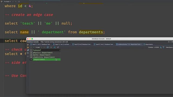Reload the result page with the refresh icon
Screen dimensions: 173x97
(x=48, y=47)
